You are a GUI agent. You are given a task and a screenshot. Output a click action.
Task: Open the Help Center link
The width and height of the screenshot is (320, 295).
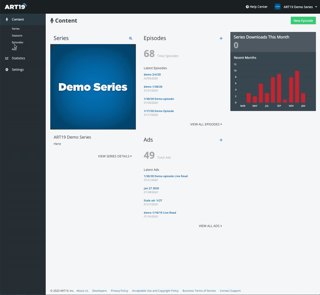tap(257, 7)
